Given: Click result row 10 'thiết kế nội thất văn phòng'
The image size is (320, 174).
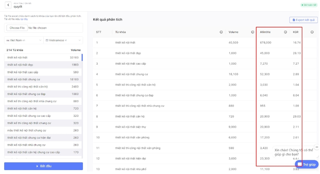Looking at the screenshot, I should [205, 138].
